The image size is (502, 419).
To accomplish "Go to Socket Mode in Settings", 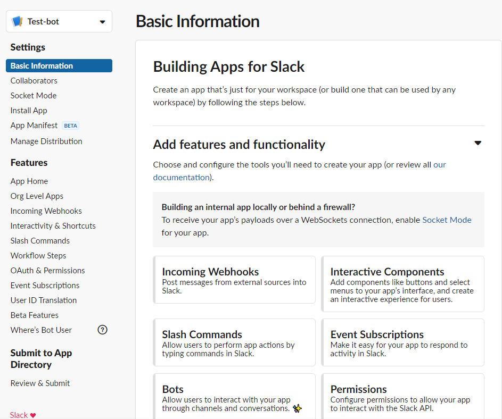I will click(x=34, y=96).
